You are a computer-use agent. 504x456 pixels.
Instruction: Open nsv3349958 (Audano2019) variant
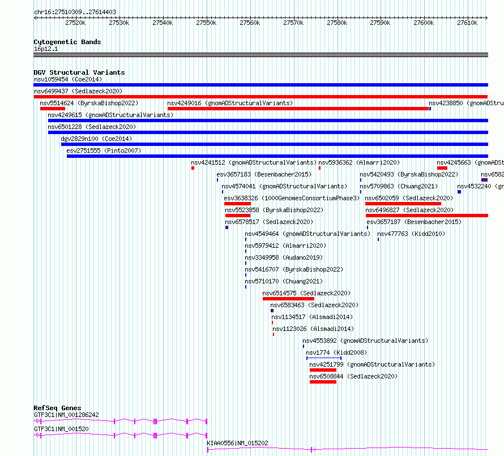coord(284,257)
